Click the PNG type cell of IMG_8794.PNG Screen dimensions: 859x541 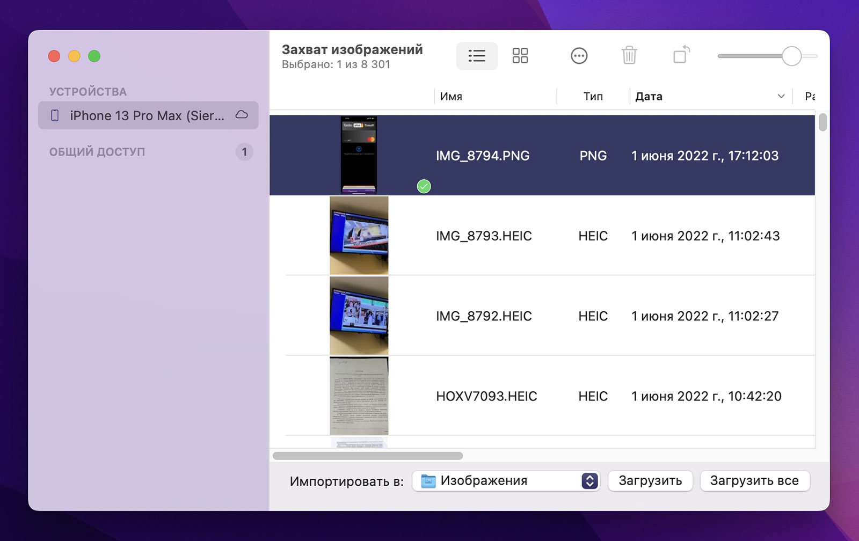point(593,156)
